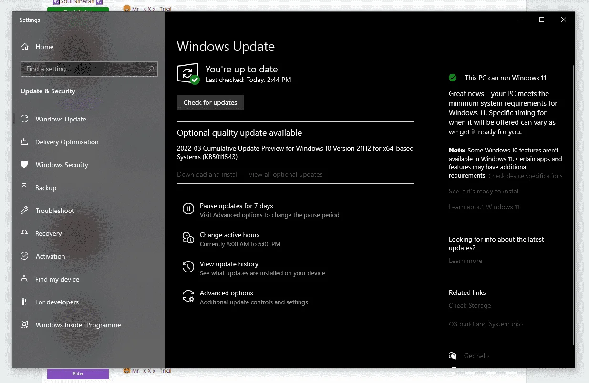Open Change active hours option
Viewport: 589px width, 383px height.
click(x=230, y=235)
